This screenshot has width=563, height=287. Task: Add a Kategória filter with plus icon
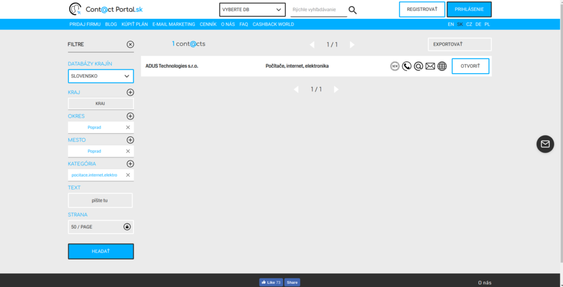pyautogui.click(x=130, y=164)
